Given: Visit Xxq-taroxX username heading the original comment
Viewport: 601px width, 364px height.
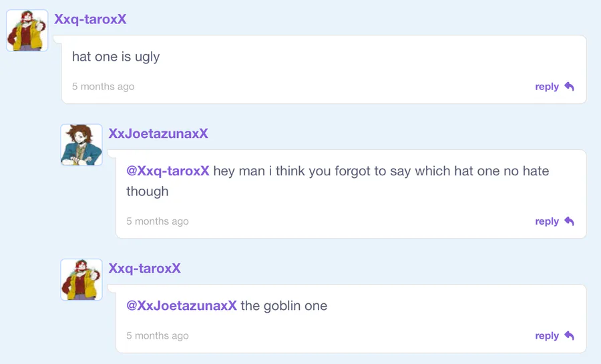Looking at the screenshot, I should [90, 19].
